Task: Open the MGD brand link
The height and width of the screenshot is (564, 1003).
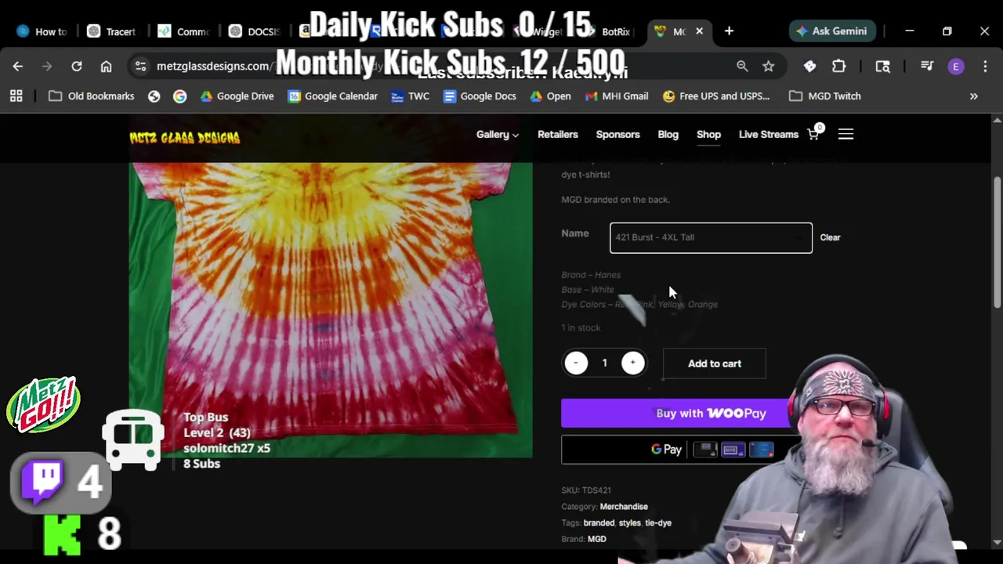Action: point(597,539)
